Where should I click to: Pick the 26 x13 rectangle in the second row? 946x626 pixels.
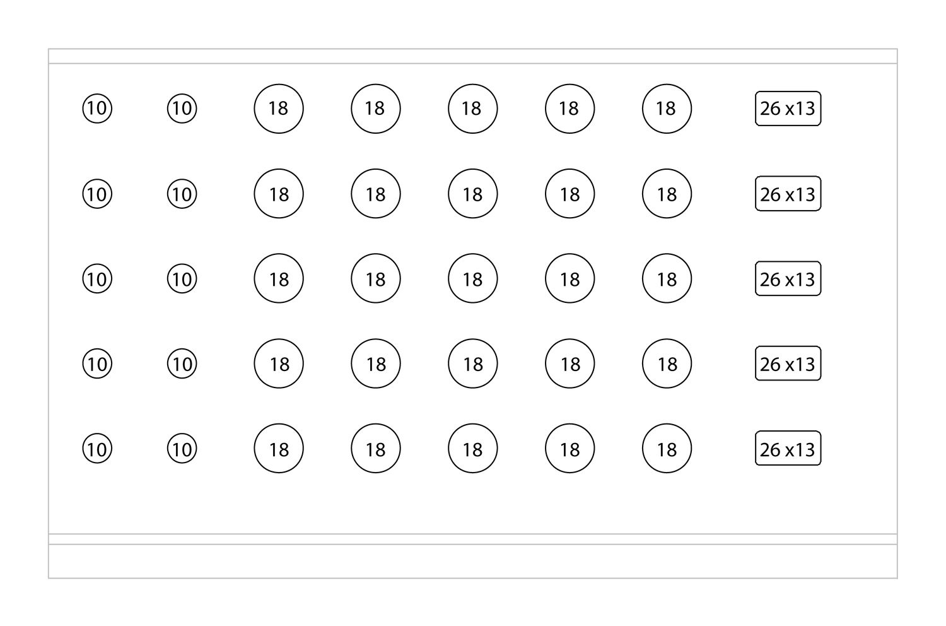pos(788,194)
